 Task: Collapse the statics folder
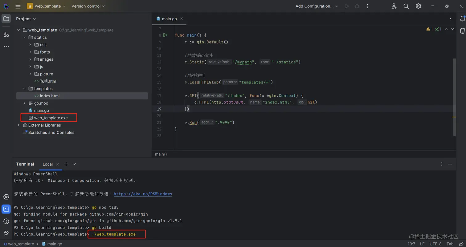tap(24, 38)
